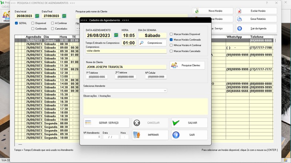Image resolution: width=291 pixels, height=163 pixels.
Task: Click the Data Final date field
Action: 51,16
